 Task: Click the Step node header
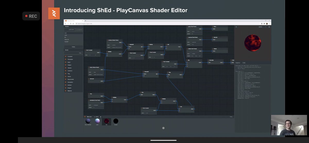(175, 72)
